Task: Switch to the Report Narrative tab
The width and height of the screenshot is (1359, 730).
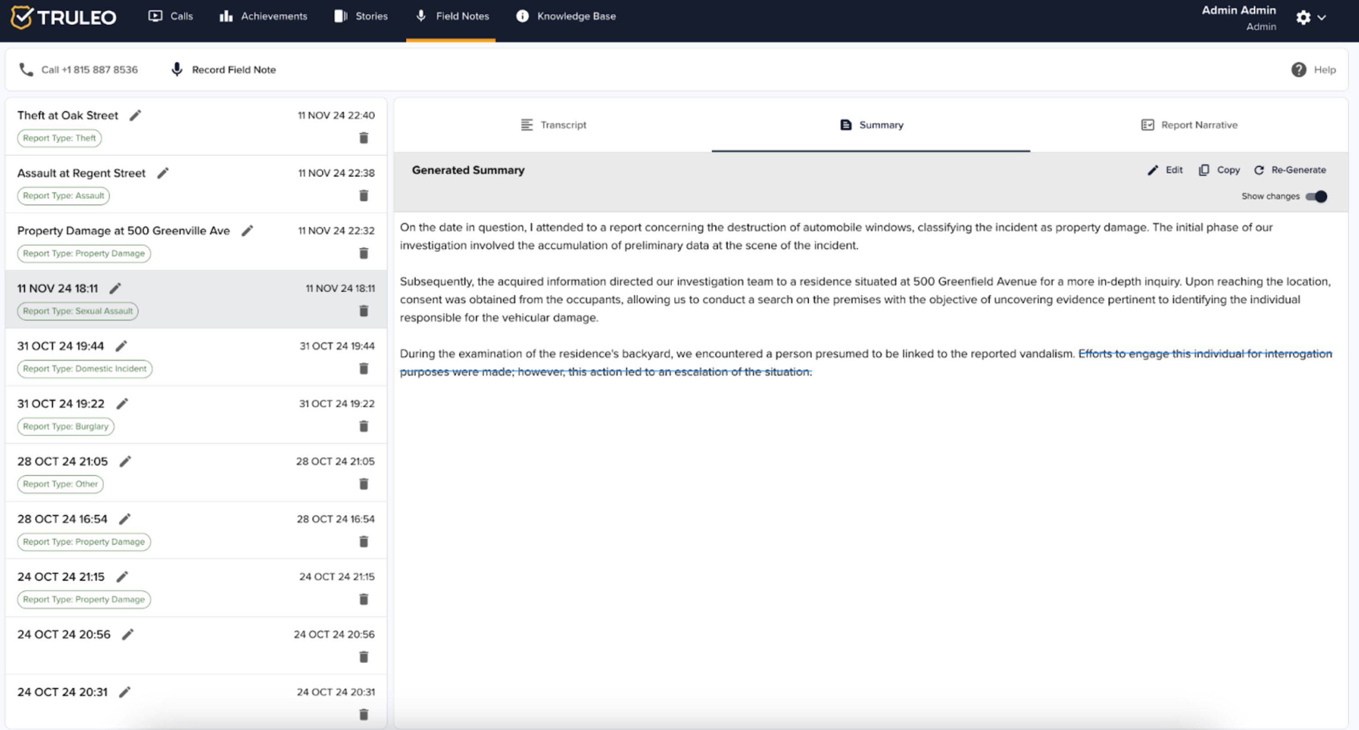Action: [x=1189, y=125]
